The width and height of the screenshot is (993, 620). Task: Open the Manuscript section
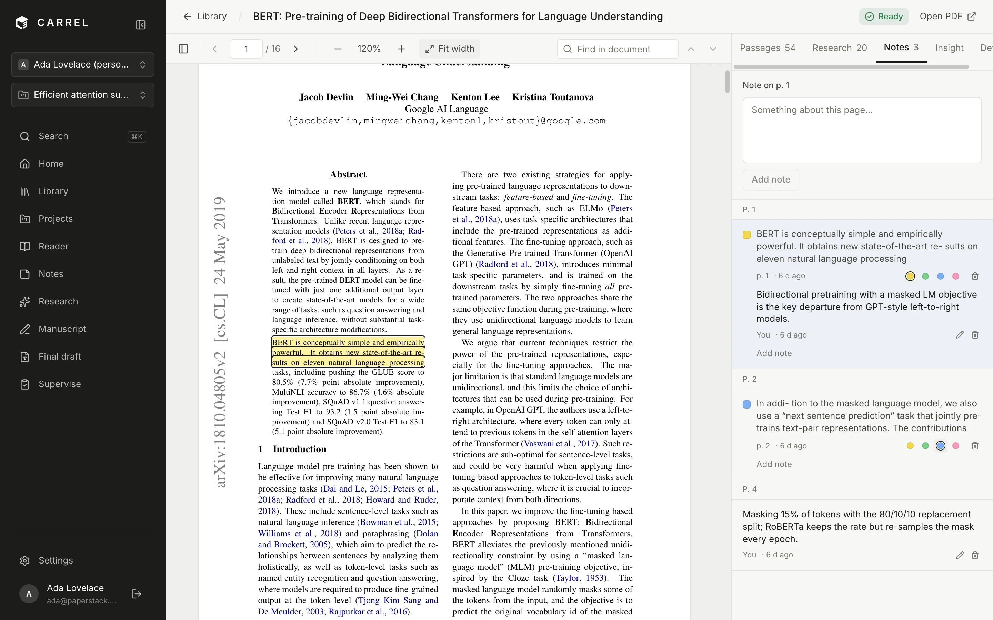pos(82,329)
